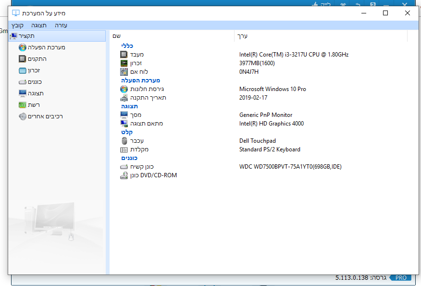Click the DVD/CD-ROM drive icon
This screenshot has width=421, height=286.
tap(124, 175)
